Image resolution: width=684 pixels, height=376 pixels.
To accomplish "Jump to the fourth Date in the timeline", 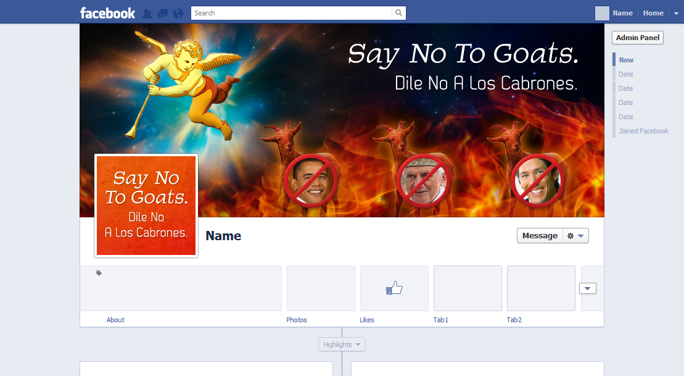I will (x=625, y=117).
